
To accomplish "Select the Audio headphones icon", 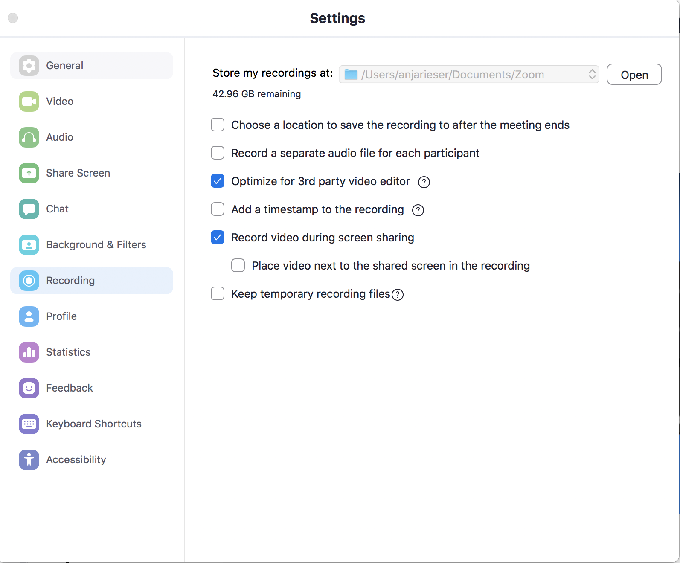I will 29,137.
